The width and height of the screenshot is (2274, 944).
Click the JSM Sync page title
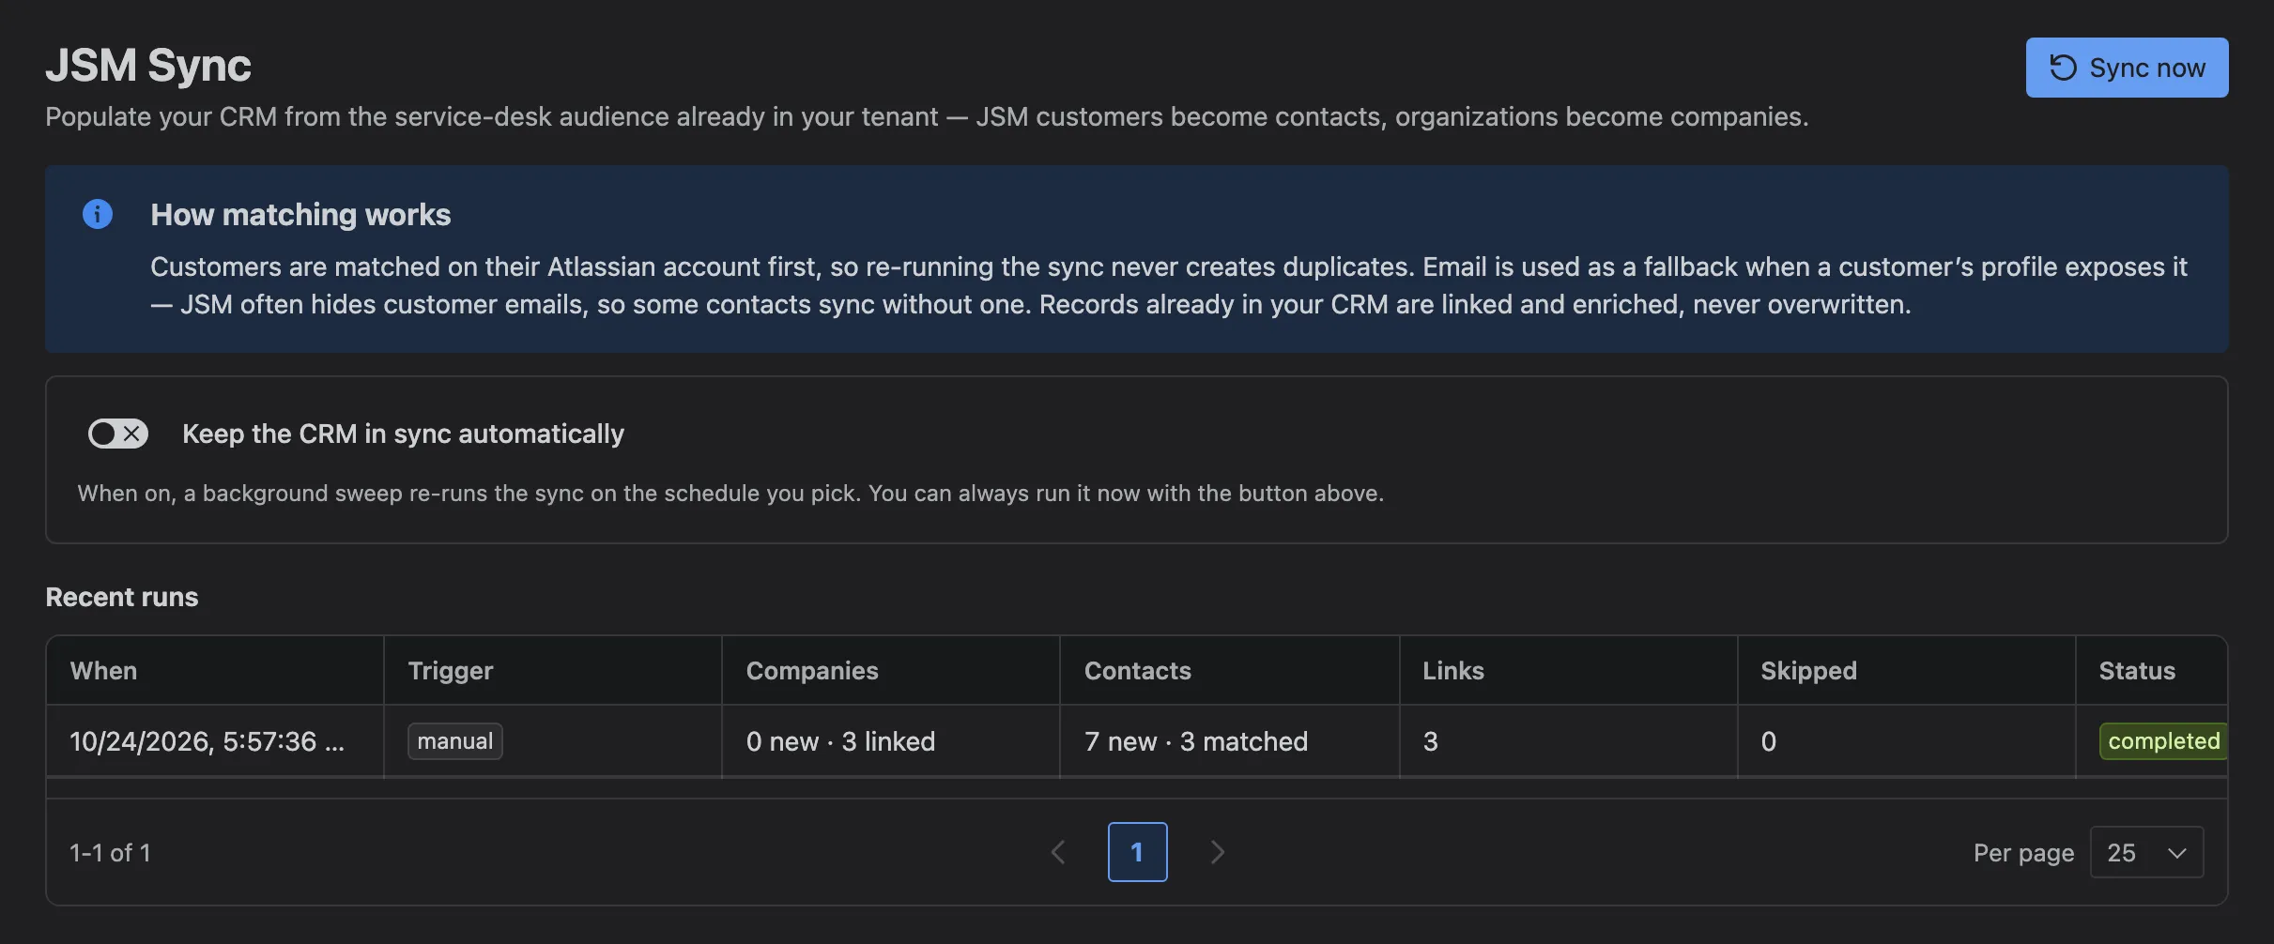click(148, 66)
